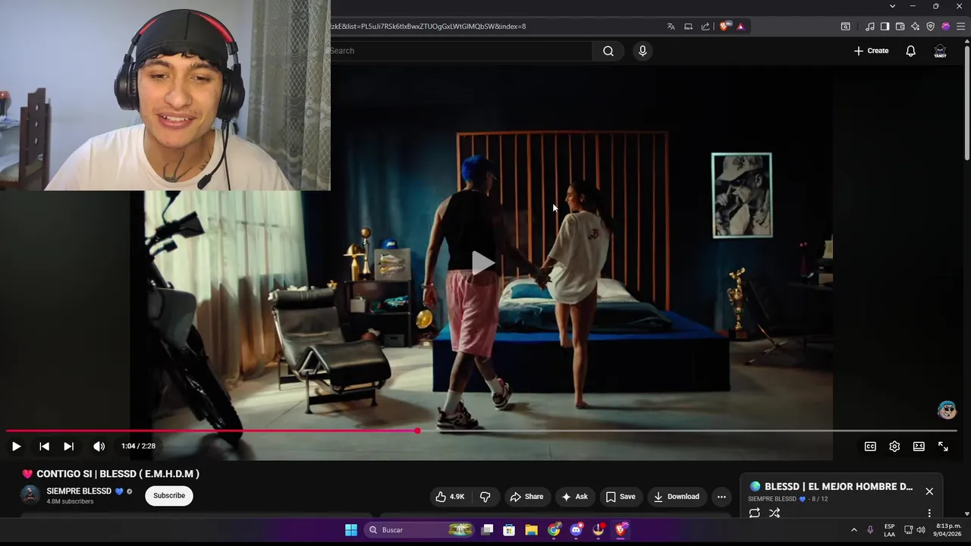Open playlist panel three-dot options

tap(929, 513)
